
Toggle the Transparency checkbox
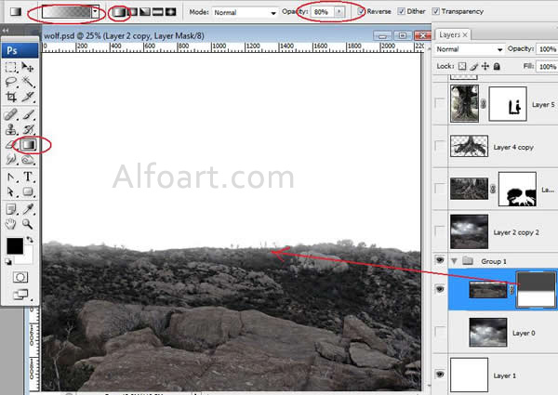(436, 12)
